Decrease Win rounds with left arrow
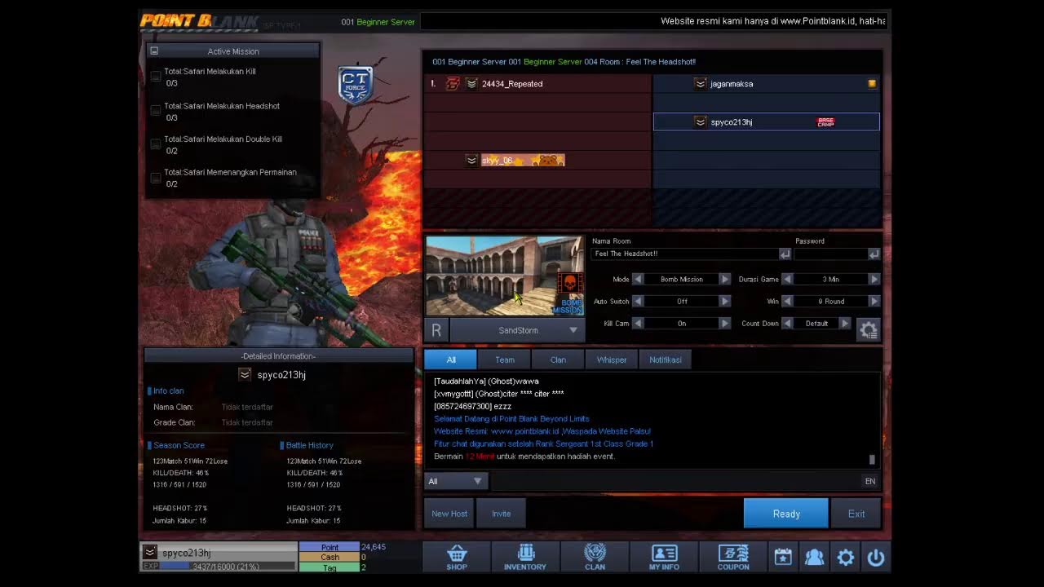 pos(788,301)
